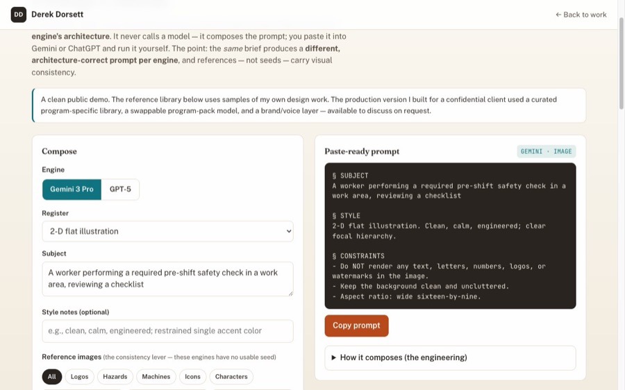Click the GEMINI · IMAGE badge

546,151
